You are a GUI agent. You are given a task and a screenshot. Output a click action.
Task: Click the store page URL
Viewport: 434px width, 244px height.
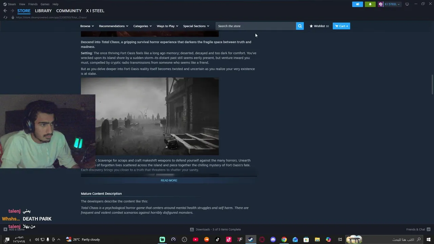click(51, 17)
